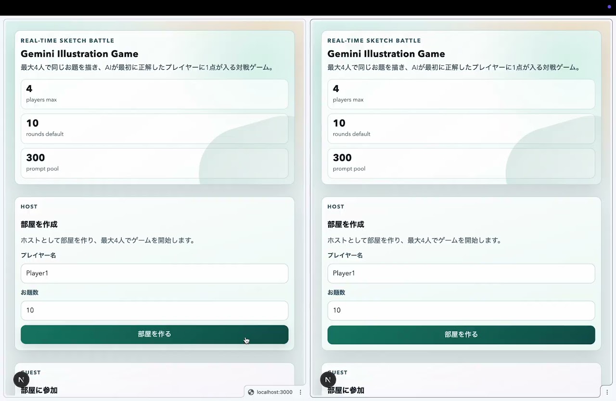The height and width of the screenshot is (401, 616).
Task: Click the HOST label in right window
Action: pos(336,207)
